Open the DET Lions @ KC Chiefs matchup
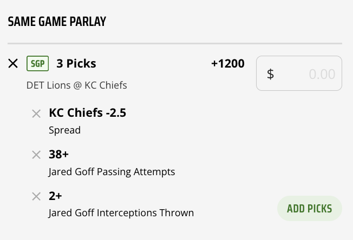353x240 pixels. coord(76,85)
